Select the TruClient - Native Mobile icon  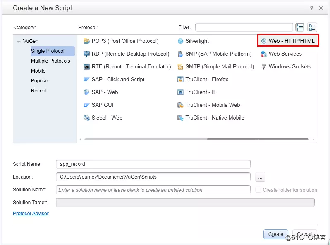click(x=180, y=118)
